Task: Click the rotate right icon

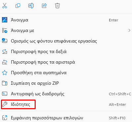Action: coord(5,51)
